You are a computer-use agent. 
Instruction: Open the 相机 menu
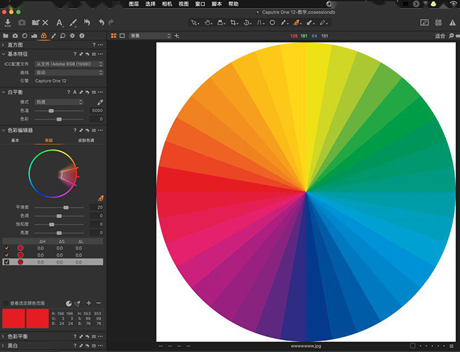coord(167,4)
